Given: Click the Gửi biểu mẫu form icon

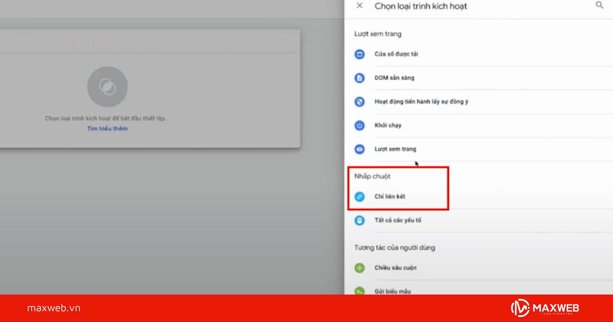Looking at the screenshot, I should click(359, 291).
